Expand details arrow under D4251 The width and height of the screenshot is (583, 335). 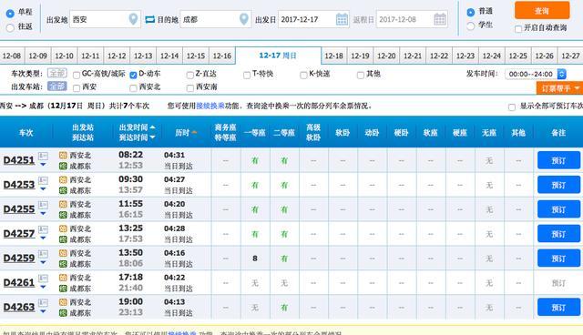click(x=43, y=165)
